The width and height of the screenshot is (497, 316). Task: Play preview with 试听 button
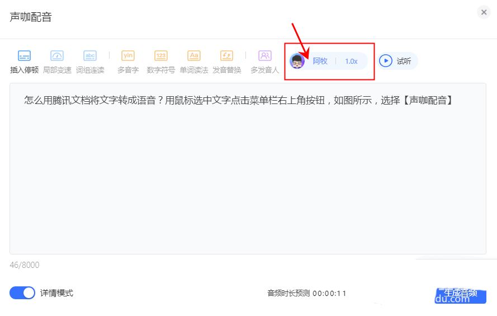pos(397,61)
